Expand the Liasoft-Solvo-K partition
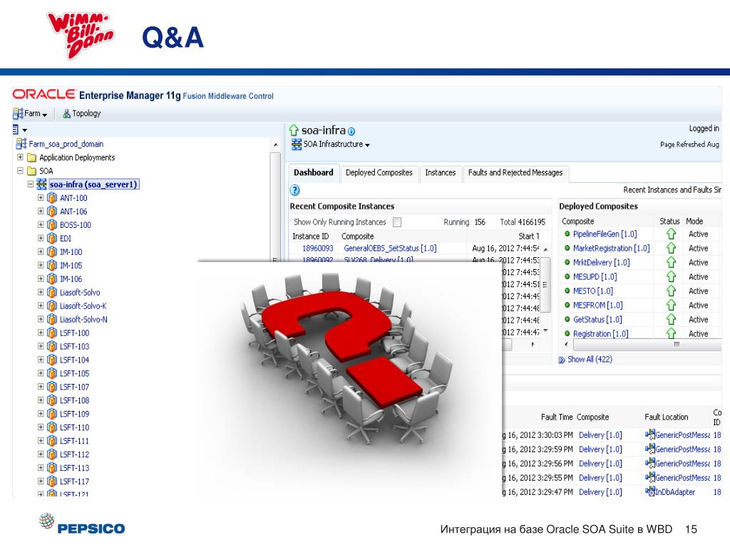 coord(41,306)
